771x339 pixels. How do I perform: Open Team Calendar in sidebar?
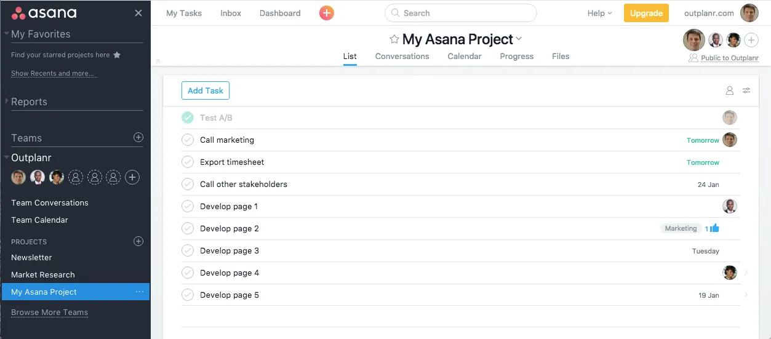coord(39,220)
